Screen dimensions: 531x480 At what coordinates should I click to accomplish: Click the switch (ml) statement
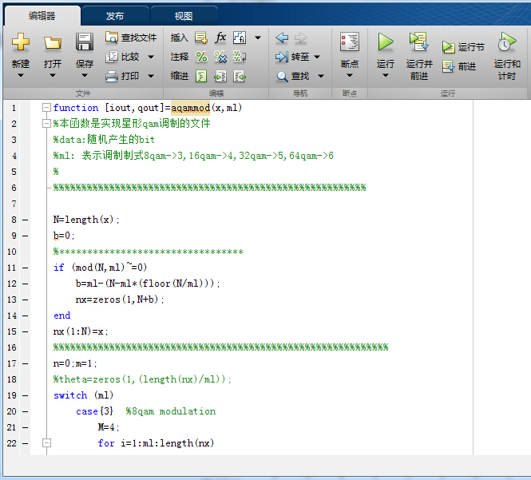pos(83,395)
